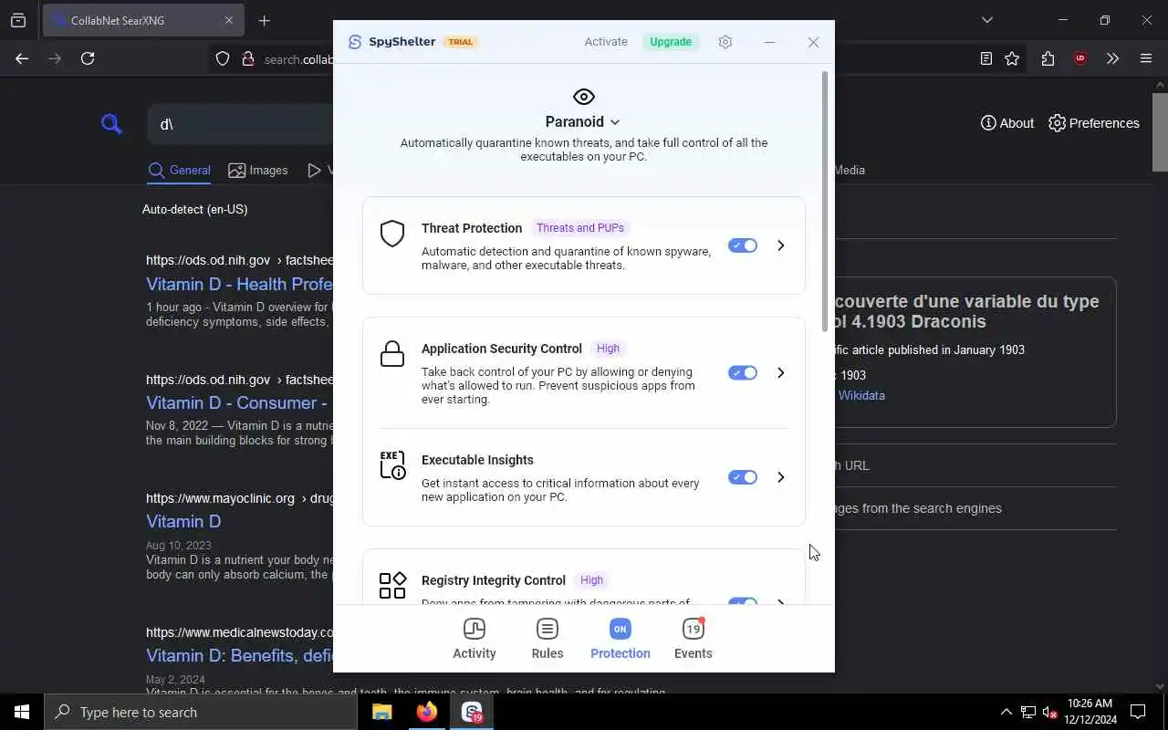Click the Firefox tracking protection shield
Screen dimensions: 1168x730
tap(223, 58)
